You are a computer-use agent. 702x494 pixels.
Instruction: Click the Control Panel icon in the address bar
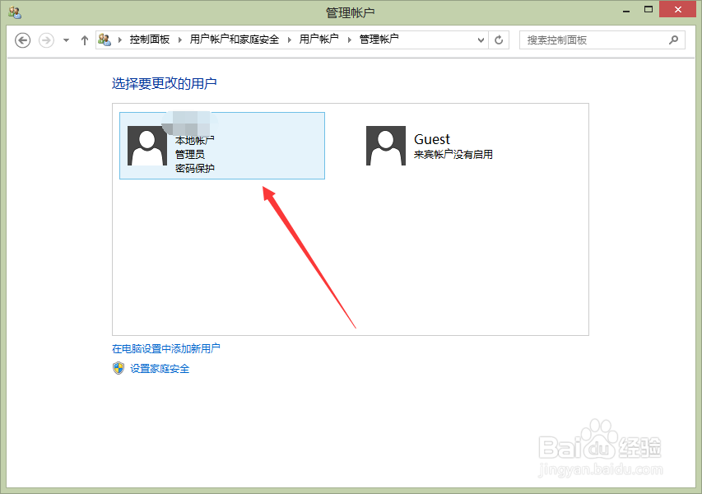pos(106,39)
